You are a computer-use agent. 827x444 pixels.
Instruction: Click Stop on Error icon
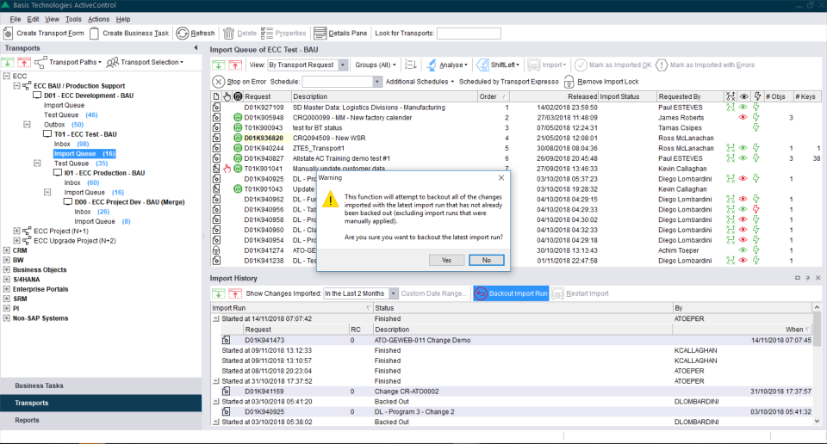(x=218, y=82)
